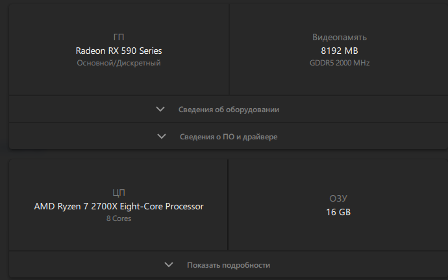The image size is (448, 280).
Task: Click the 8 Cores subtitle
Action: (x=119, y=218)
